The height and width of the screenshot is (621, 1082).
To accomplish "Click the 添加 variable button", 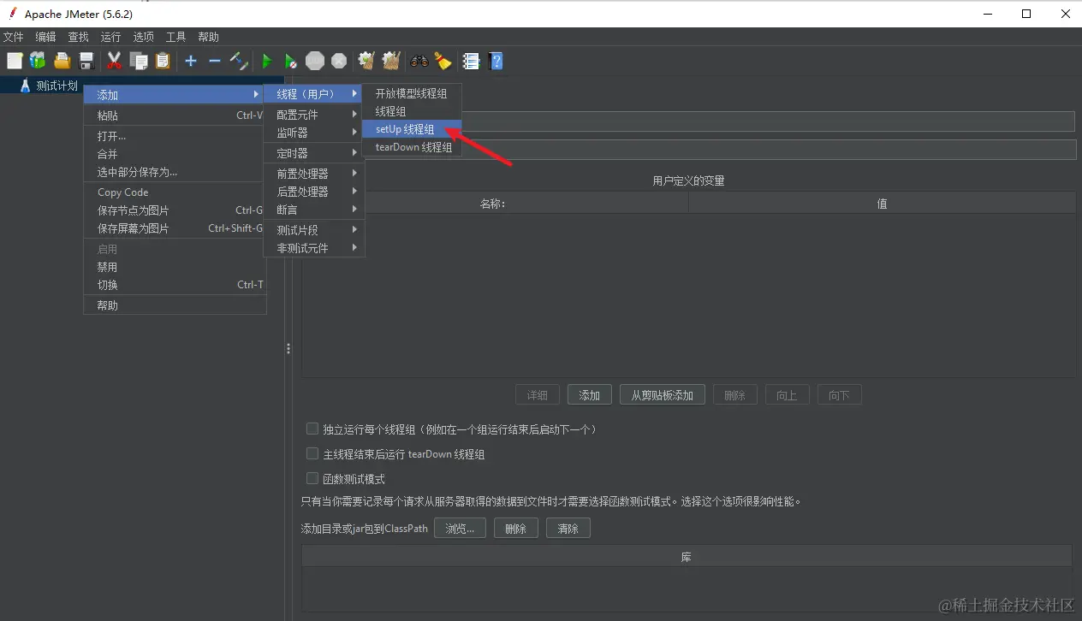I will [x=590, y=395].
